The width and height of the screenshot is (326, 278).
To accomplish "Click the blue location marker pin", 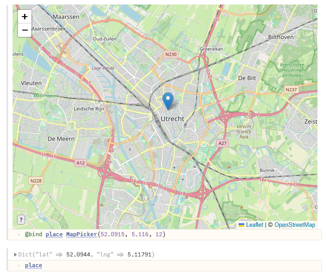I will pyautogui.click(x=168, y=101).
